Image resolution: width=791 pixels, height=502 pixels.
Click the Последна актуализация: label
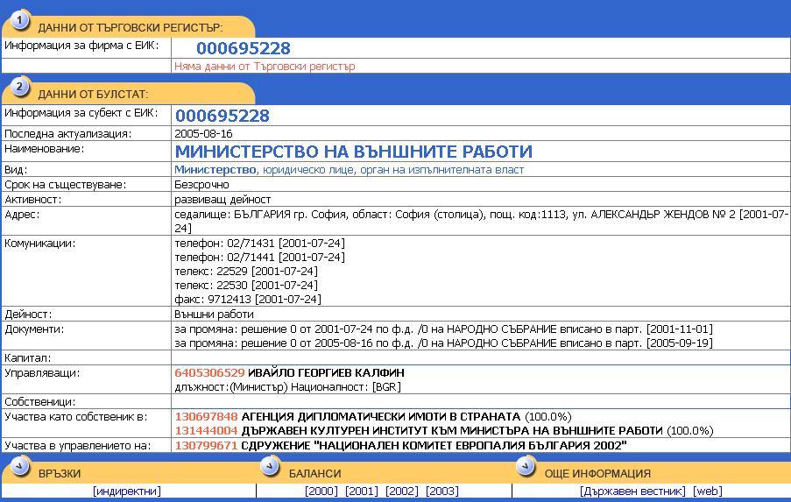pyautogui.click(x=67, y=134)
